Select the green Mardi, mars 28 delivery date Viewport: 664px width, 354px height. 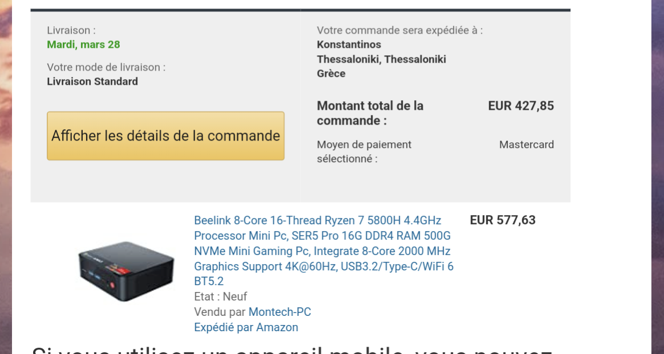coord(83,44)
